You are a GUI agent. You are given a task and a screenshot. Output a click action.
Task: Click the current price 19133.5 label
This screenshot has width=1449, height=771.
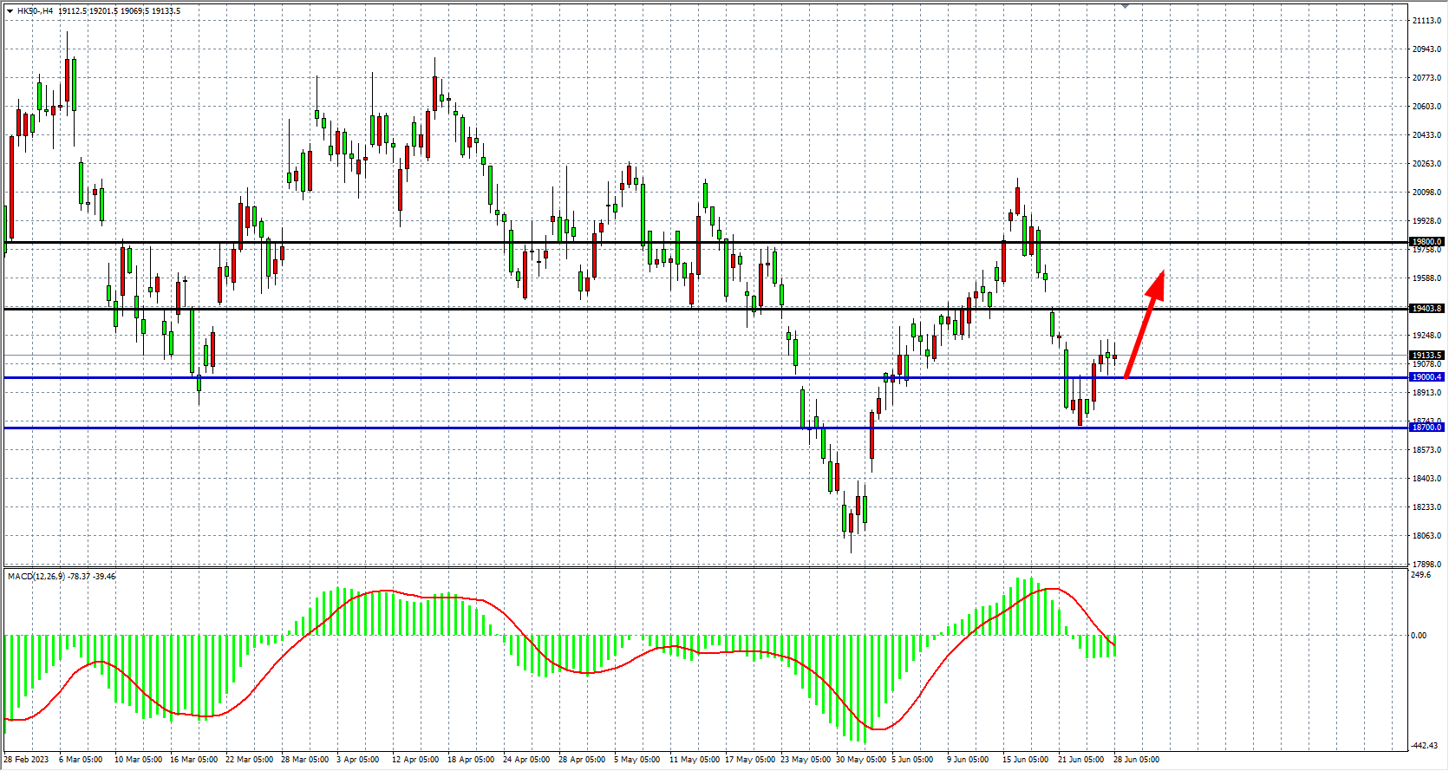coord(1426,356)
